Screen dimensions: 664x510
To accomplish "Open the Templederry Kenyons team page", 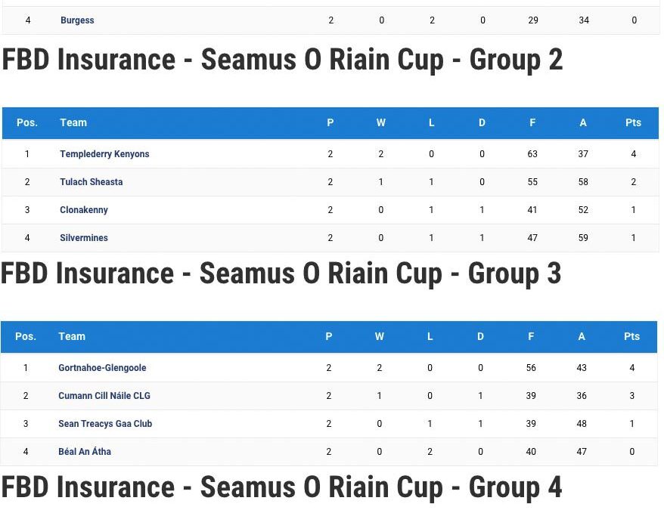I will pyautogui.click(x=104, y=154).
